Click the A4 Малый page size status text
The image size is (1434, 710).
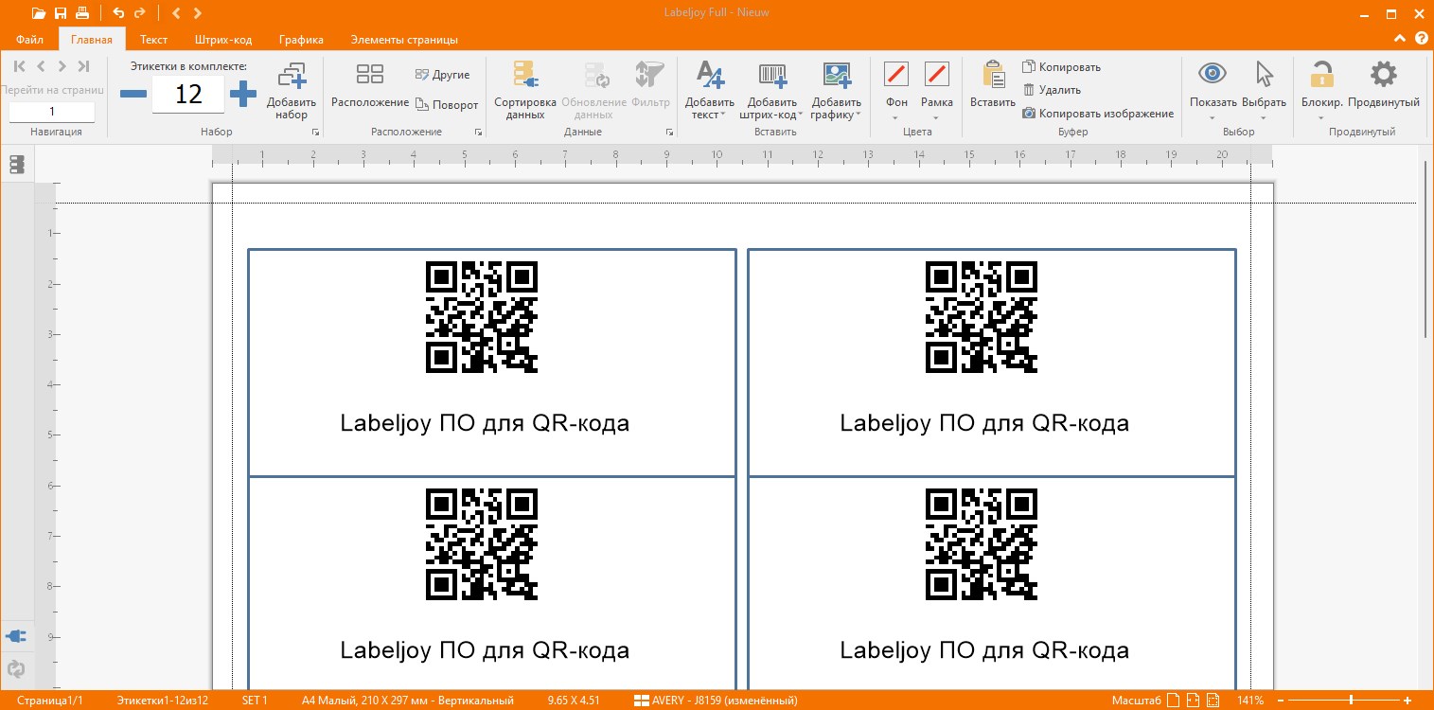[408, 701]
